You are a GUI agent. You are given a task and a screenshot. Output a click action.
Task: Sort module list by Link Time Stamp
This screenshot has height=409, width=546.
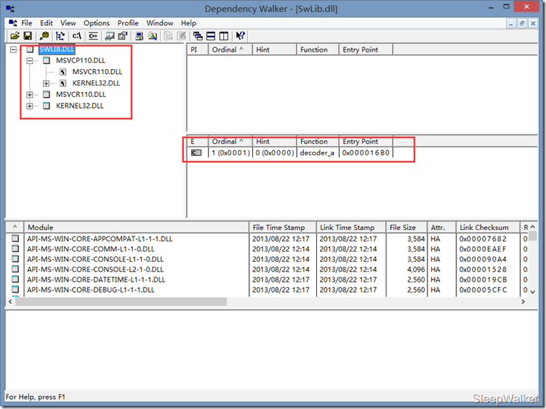351,227
